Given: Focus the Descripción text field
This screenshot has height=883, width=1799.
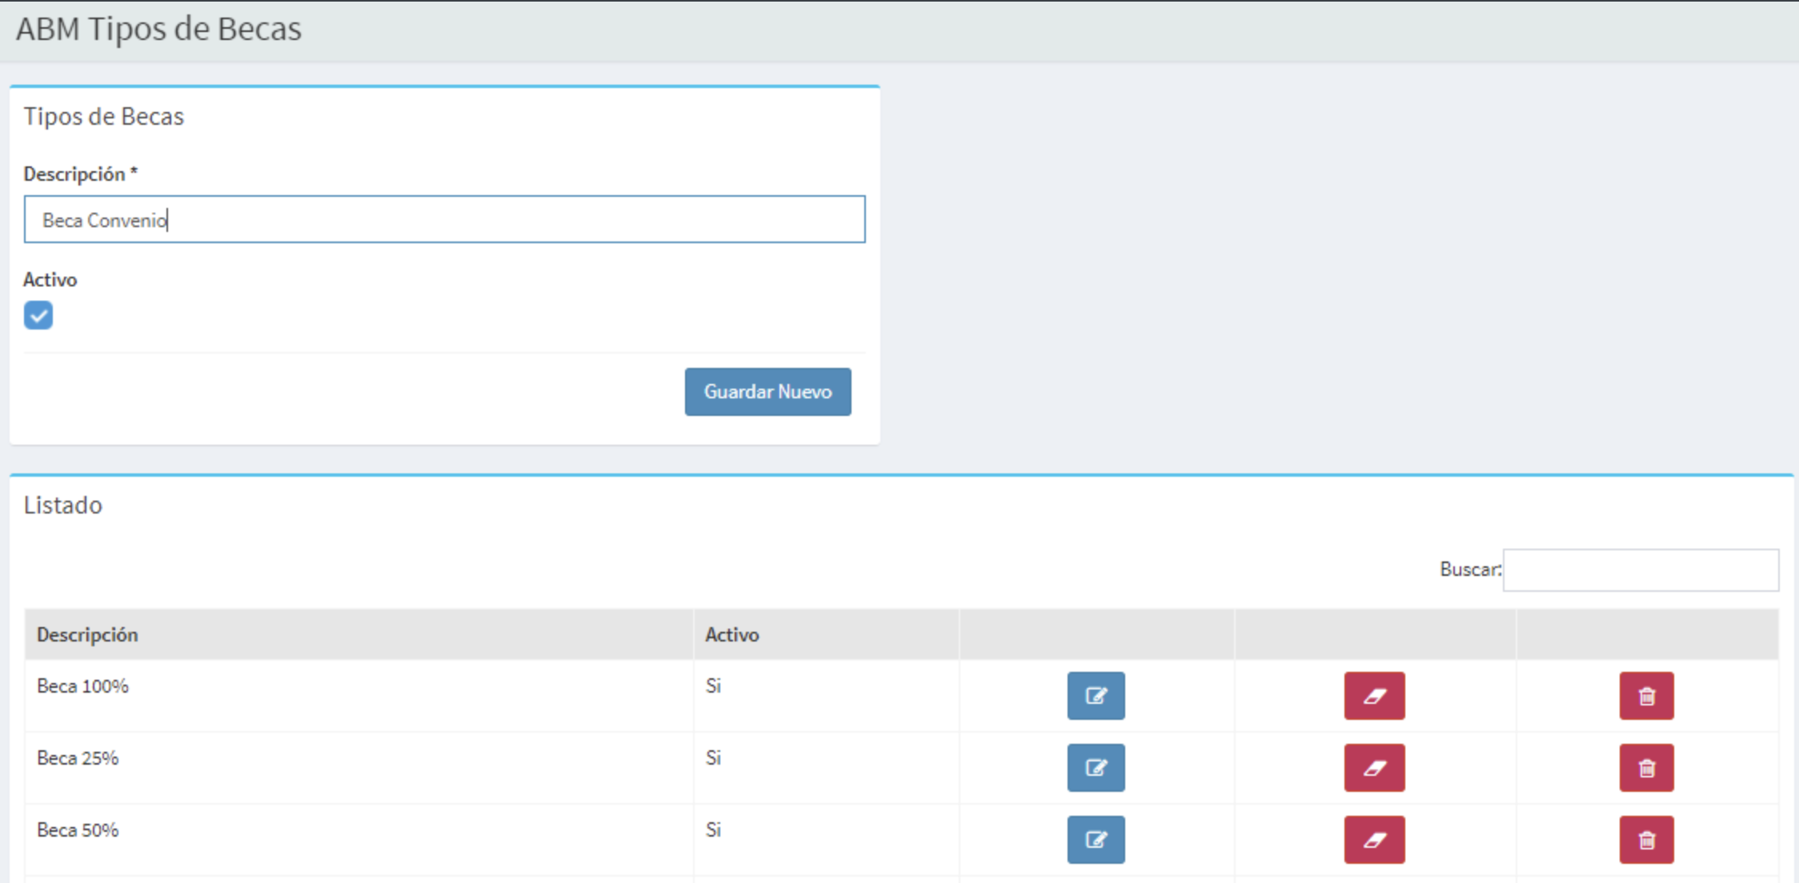Looking at the screenshot, I should point(444,219).
